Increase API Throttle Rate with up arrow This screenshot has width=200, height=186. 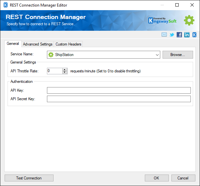tap(65, 70)
